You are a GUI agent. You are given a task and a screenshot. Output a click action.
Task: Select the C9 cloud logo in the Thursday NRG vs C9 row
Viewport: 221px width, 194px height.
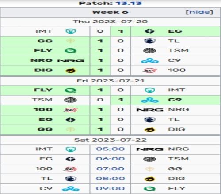click(x=150, y=60)
